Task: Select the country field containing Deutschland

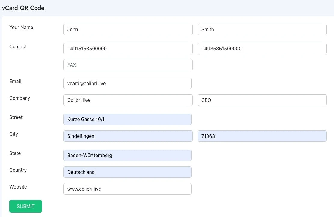Action: pos(127,172)
